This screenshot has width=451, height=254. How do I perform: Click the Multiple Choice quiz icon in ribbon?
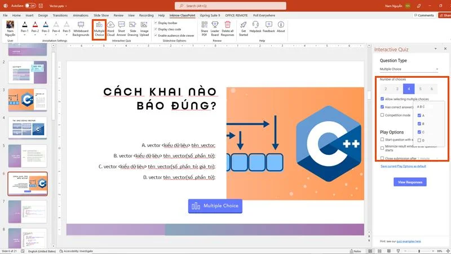pyautogui.click(x=99, y=29)
